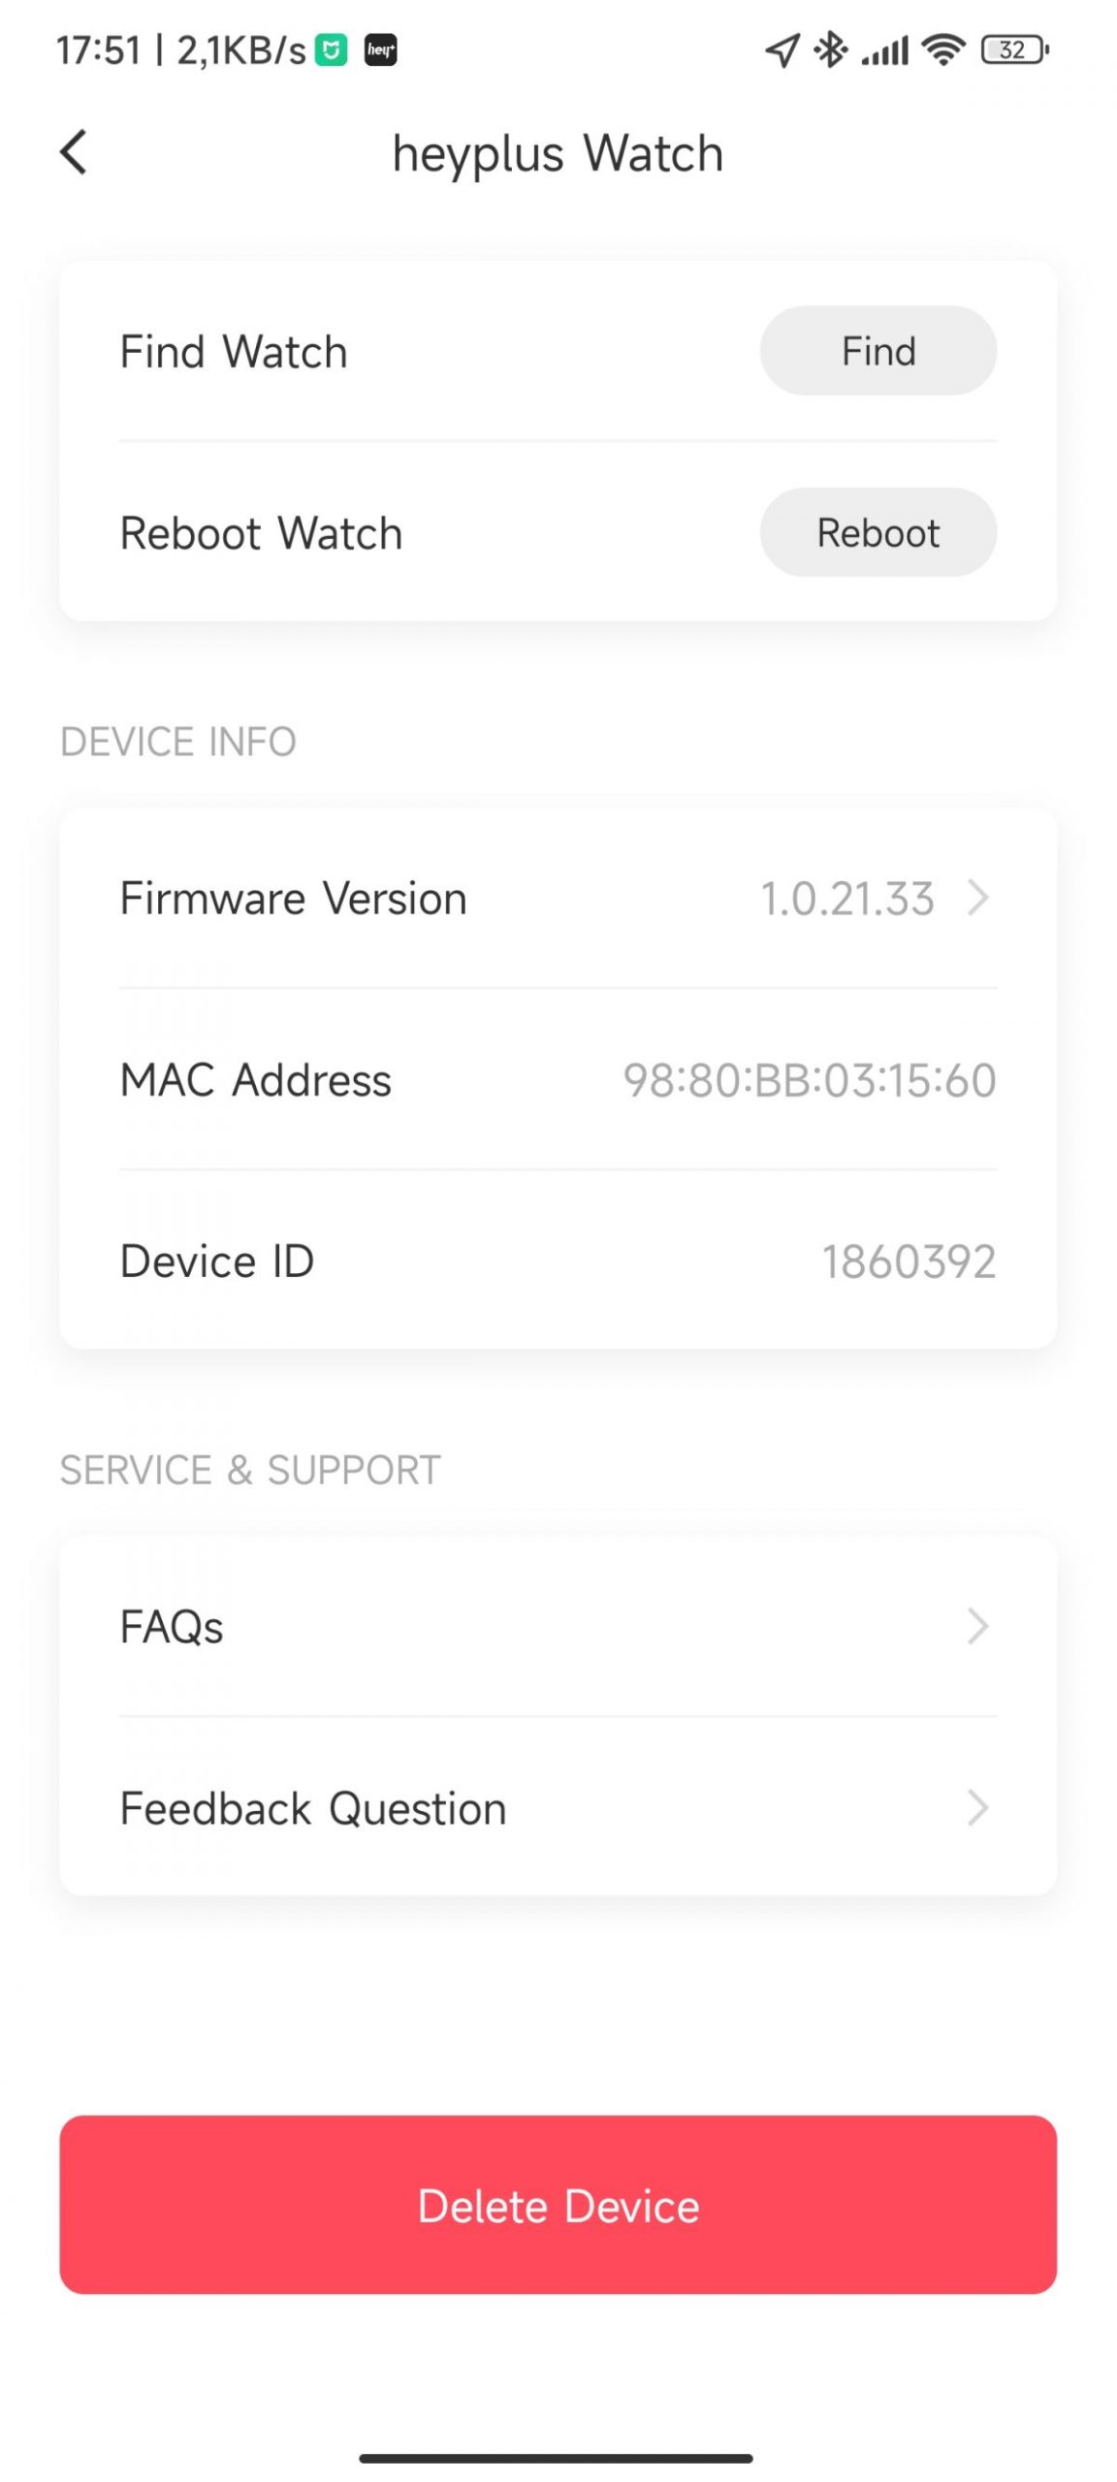Screen dimensions: 1117x2482
Task: Tap the Mi Home status bar icon
Action: (332, 49)
